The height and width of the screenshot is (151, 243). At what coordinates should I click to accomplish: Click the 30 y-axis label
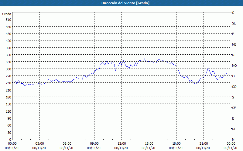pyautogui.click(x=9, y=133)
